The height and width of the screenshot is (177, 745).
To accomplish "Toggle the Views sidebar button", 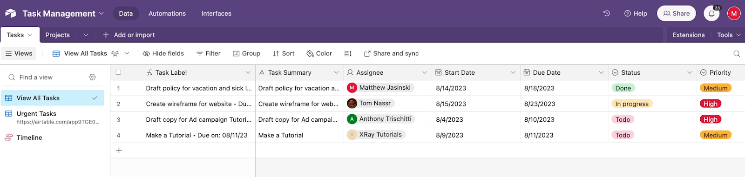I will point(19,53).
